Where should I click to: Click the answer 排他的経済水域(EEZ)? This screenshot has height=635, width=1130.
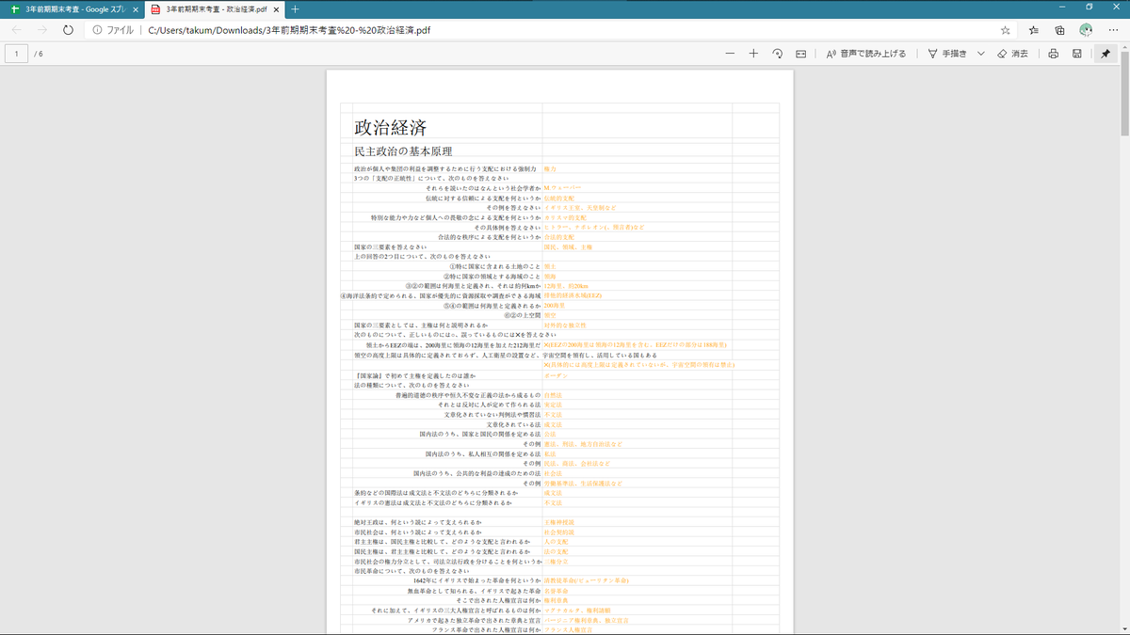573,295
